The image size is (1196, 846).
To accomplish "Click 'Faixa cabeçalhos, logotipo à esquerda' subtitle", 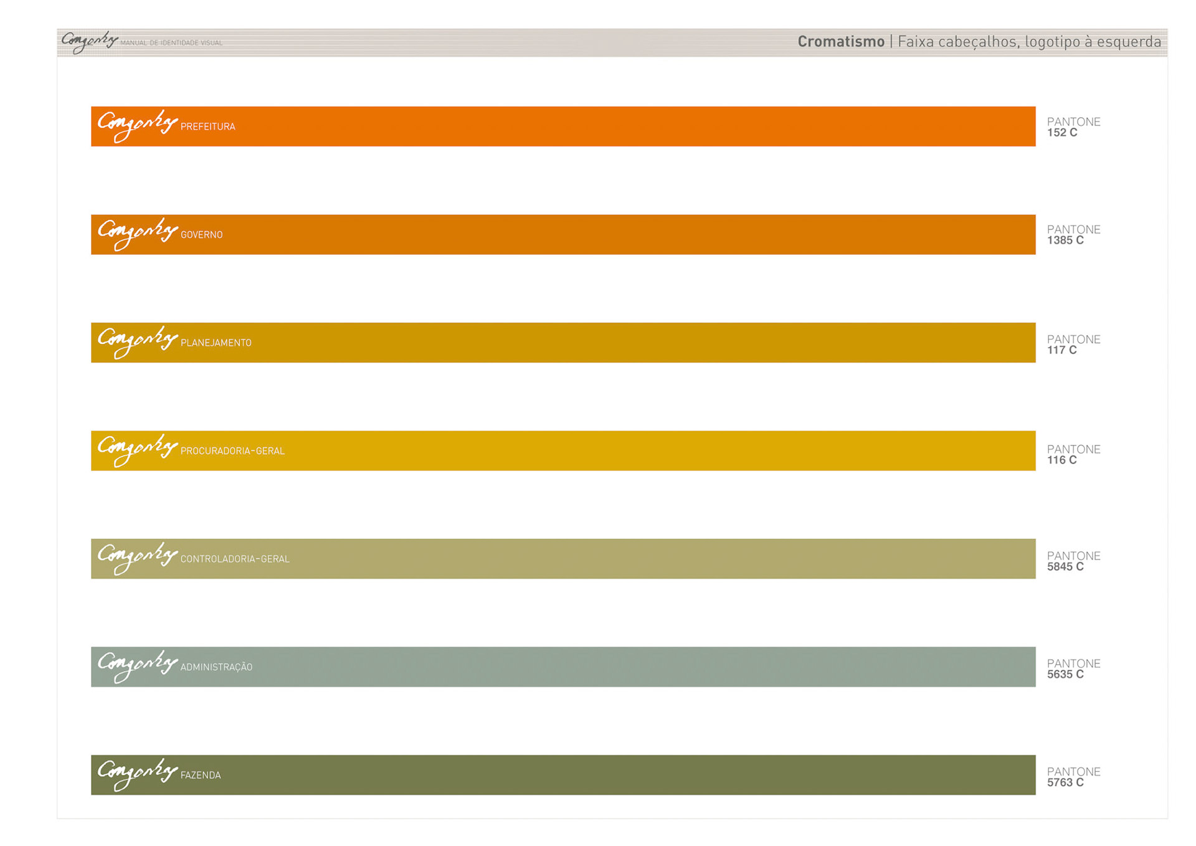I will (1029, 42).
